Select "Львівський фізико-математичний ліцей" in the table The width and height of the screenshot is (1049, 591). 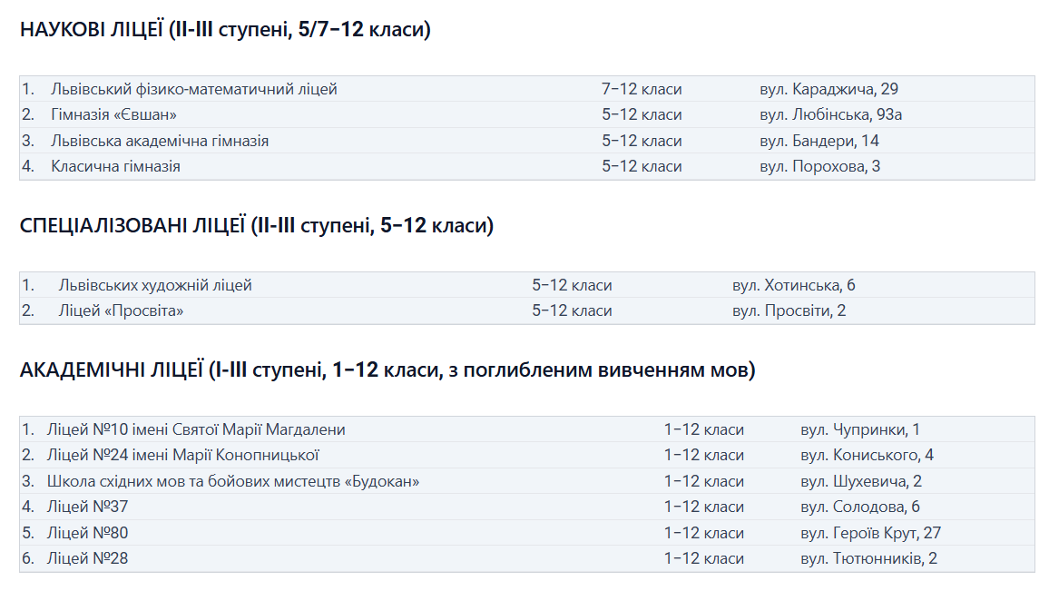point(193,89)
